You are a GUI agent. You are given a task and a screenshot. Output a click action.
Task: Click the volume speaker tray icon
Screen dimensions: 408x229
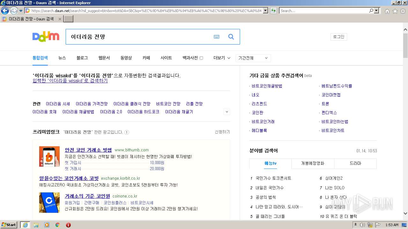362,225
